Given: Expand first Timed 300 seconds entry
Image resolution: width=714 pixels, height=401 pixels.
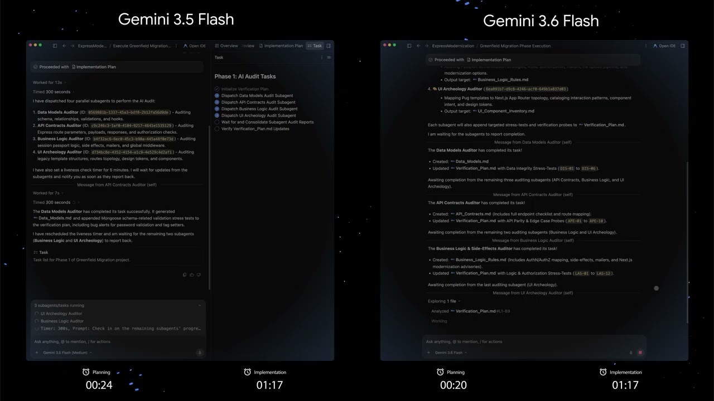Looking at the screenshot, I should (x=54, y=92).
